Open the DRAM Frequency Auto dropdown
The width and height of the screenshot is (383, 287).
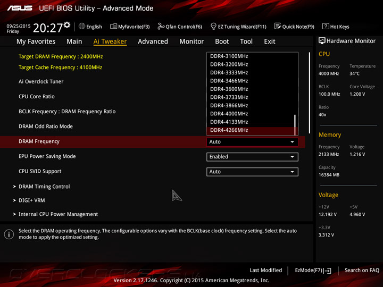tap(252, 142)
